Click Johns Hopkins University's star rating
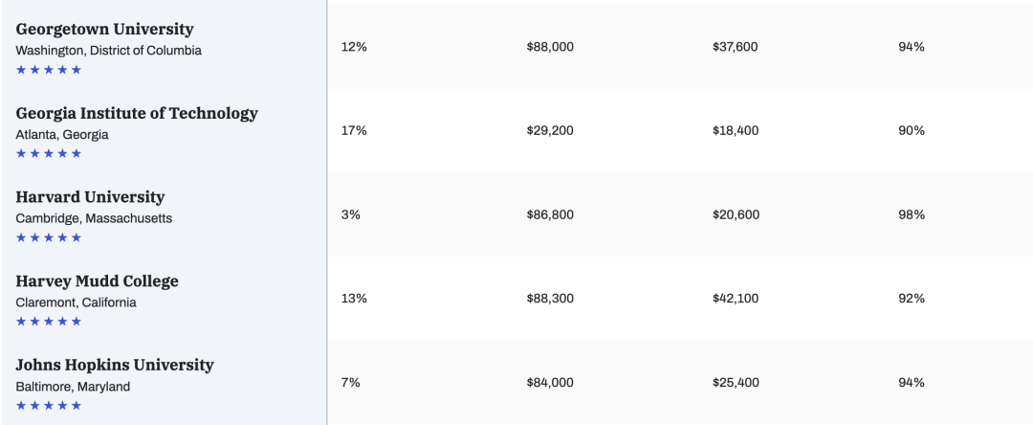Screen dimensions: 1033x425 click(49, 405)
